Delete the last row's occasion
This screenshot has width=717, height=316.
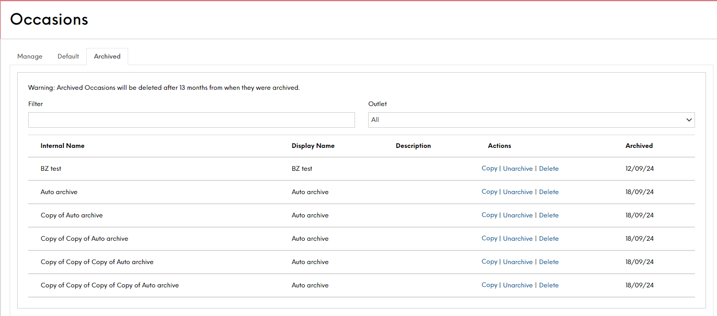(x=549, y=285)
